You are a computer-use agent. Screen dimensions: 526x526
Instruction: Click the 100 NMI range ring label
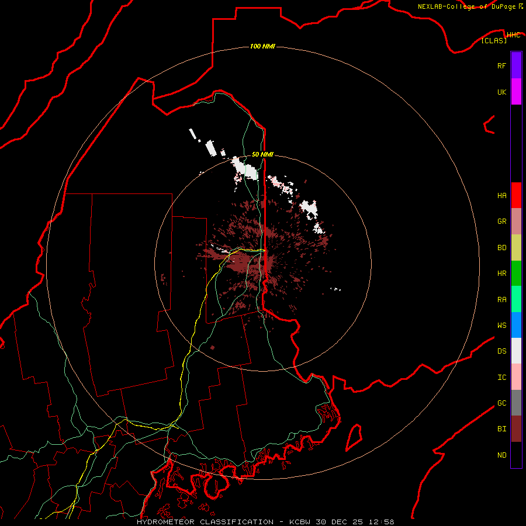262,46
